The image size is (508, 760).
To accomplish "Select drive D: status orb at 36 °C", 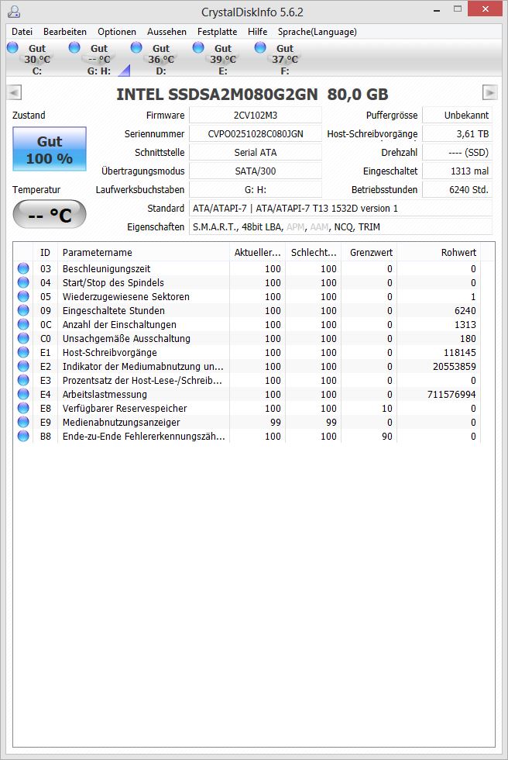I will (x=136, y=47).
